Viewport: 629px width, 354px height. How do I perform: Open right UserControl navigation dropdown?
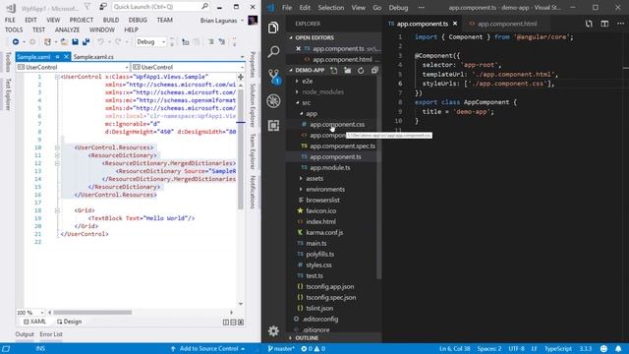point(188,67)
